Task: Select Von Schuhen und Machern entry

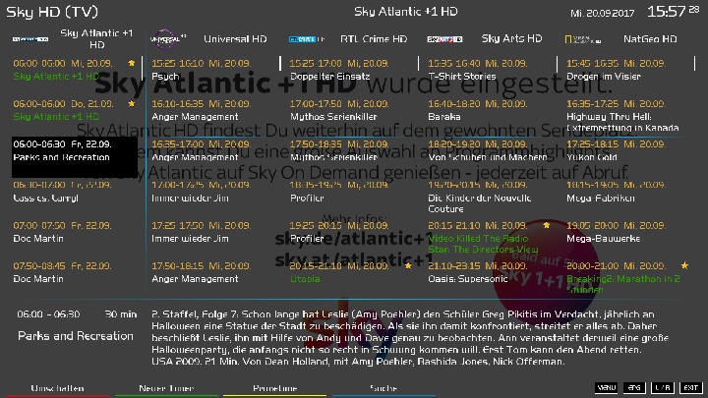Action: [x=490, y=150]
